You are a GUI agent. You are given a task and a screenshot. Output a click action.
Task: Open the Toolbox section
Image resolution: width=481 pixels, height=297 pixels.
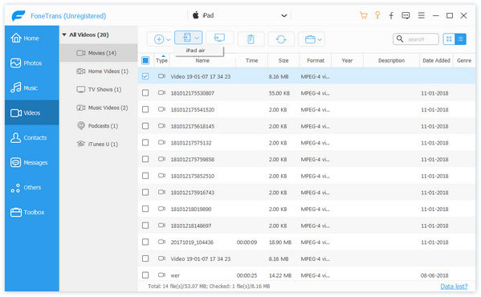coord(31,212)
